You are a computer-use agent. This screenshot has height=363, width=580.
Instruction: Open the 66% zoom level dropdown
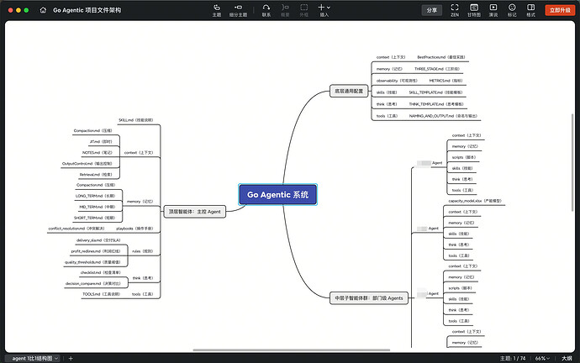[x=542, y=357]
